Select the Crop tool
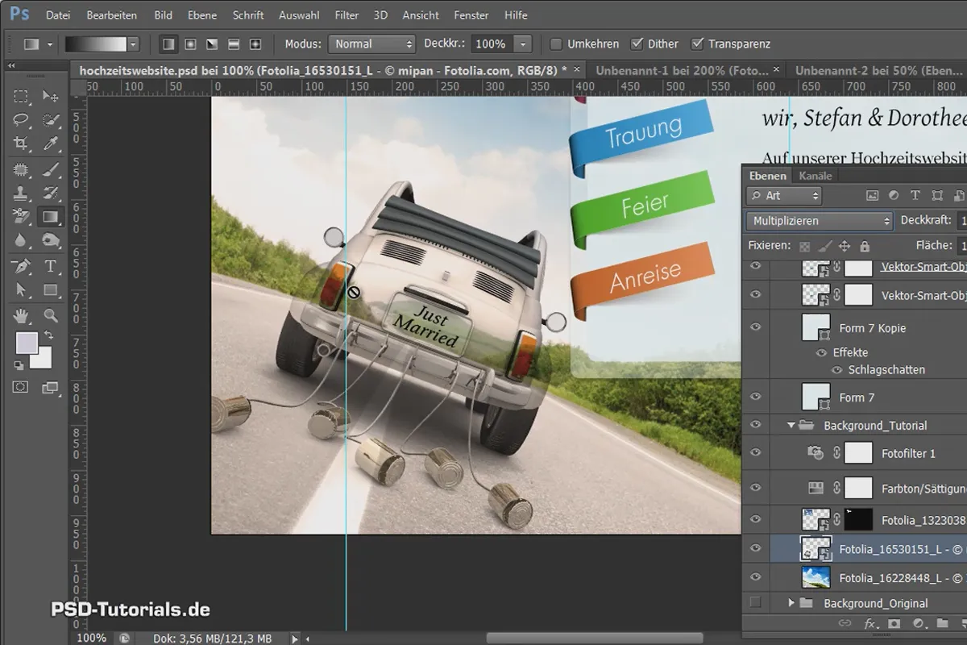Screen dimensions: 967x645 point(22,144)
